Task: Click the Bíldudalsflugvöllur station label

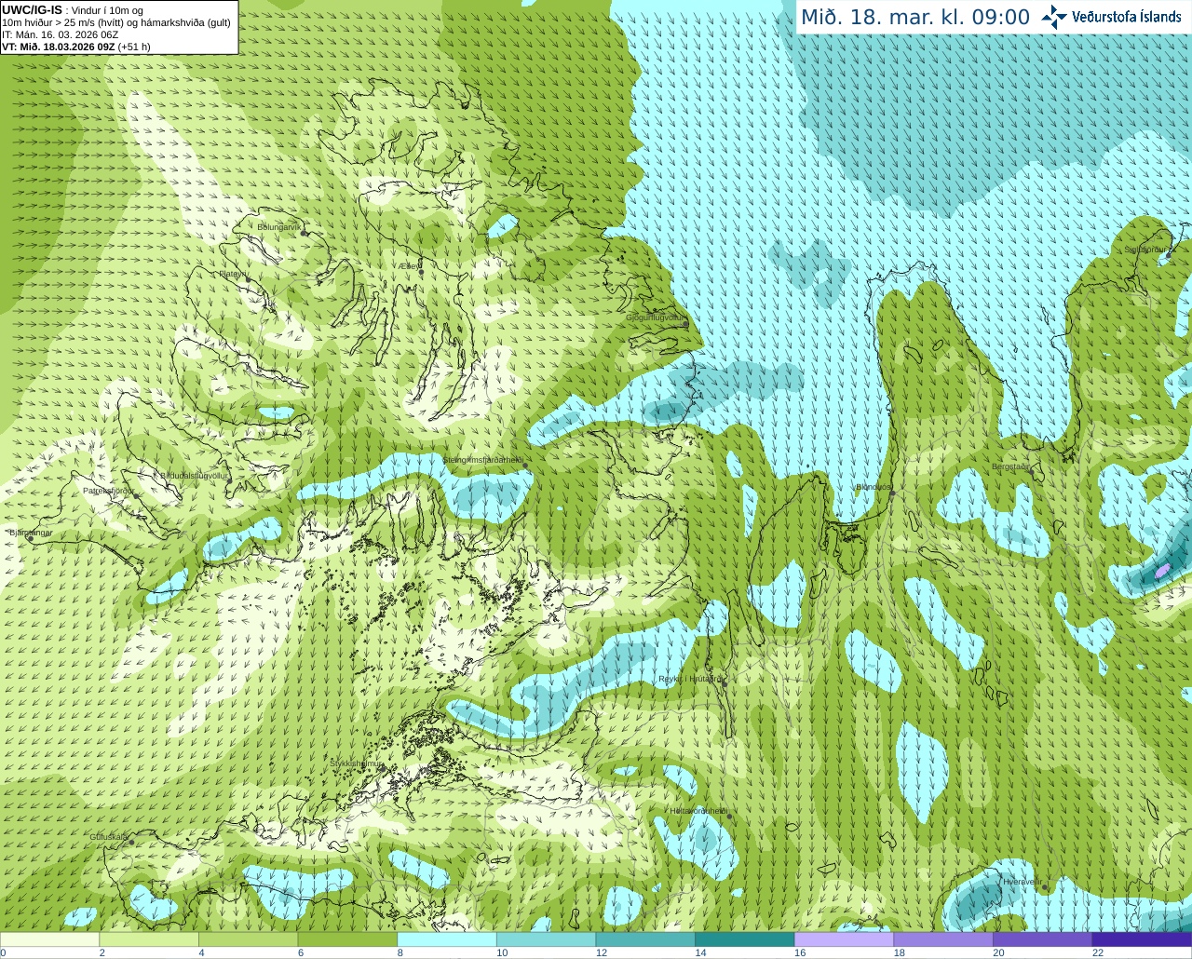Action: [195, 475]
